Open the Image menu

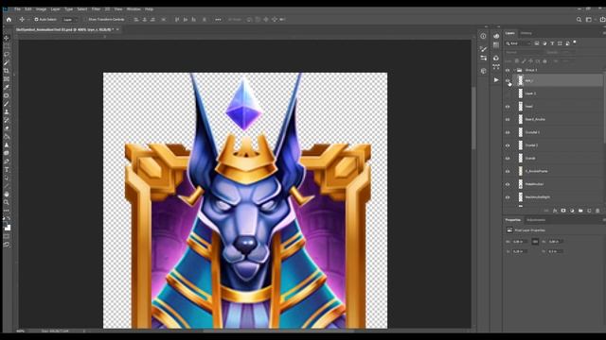pos(41,8)
